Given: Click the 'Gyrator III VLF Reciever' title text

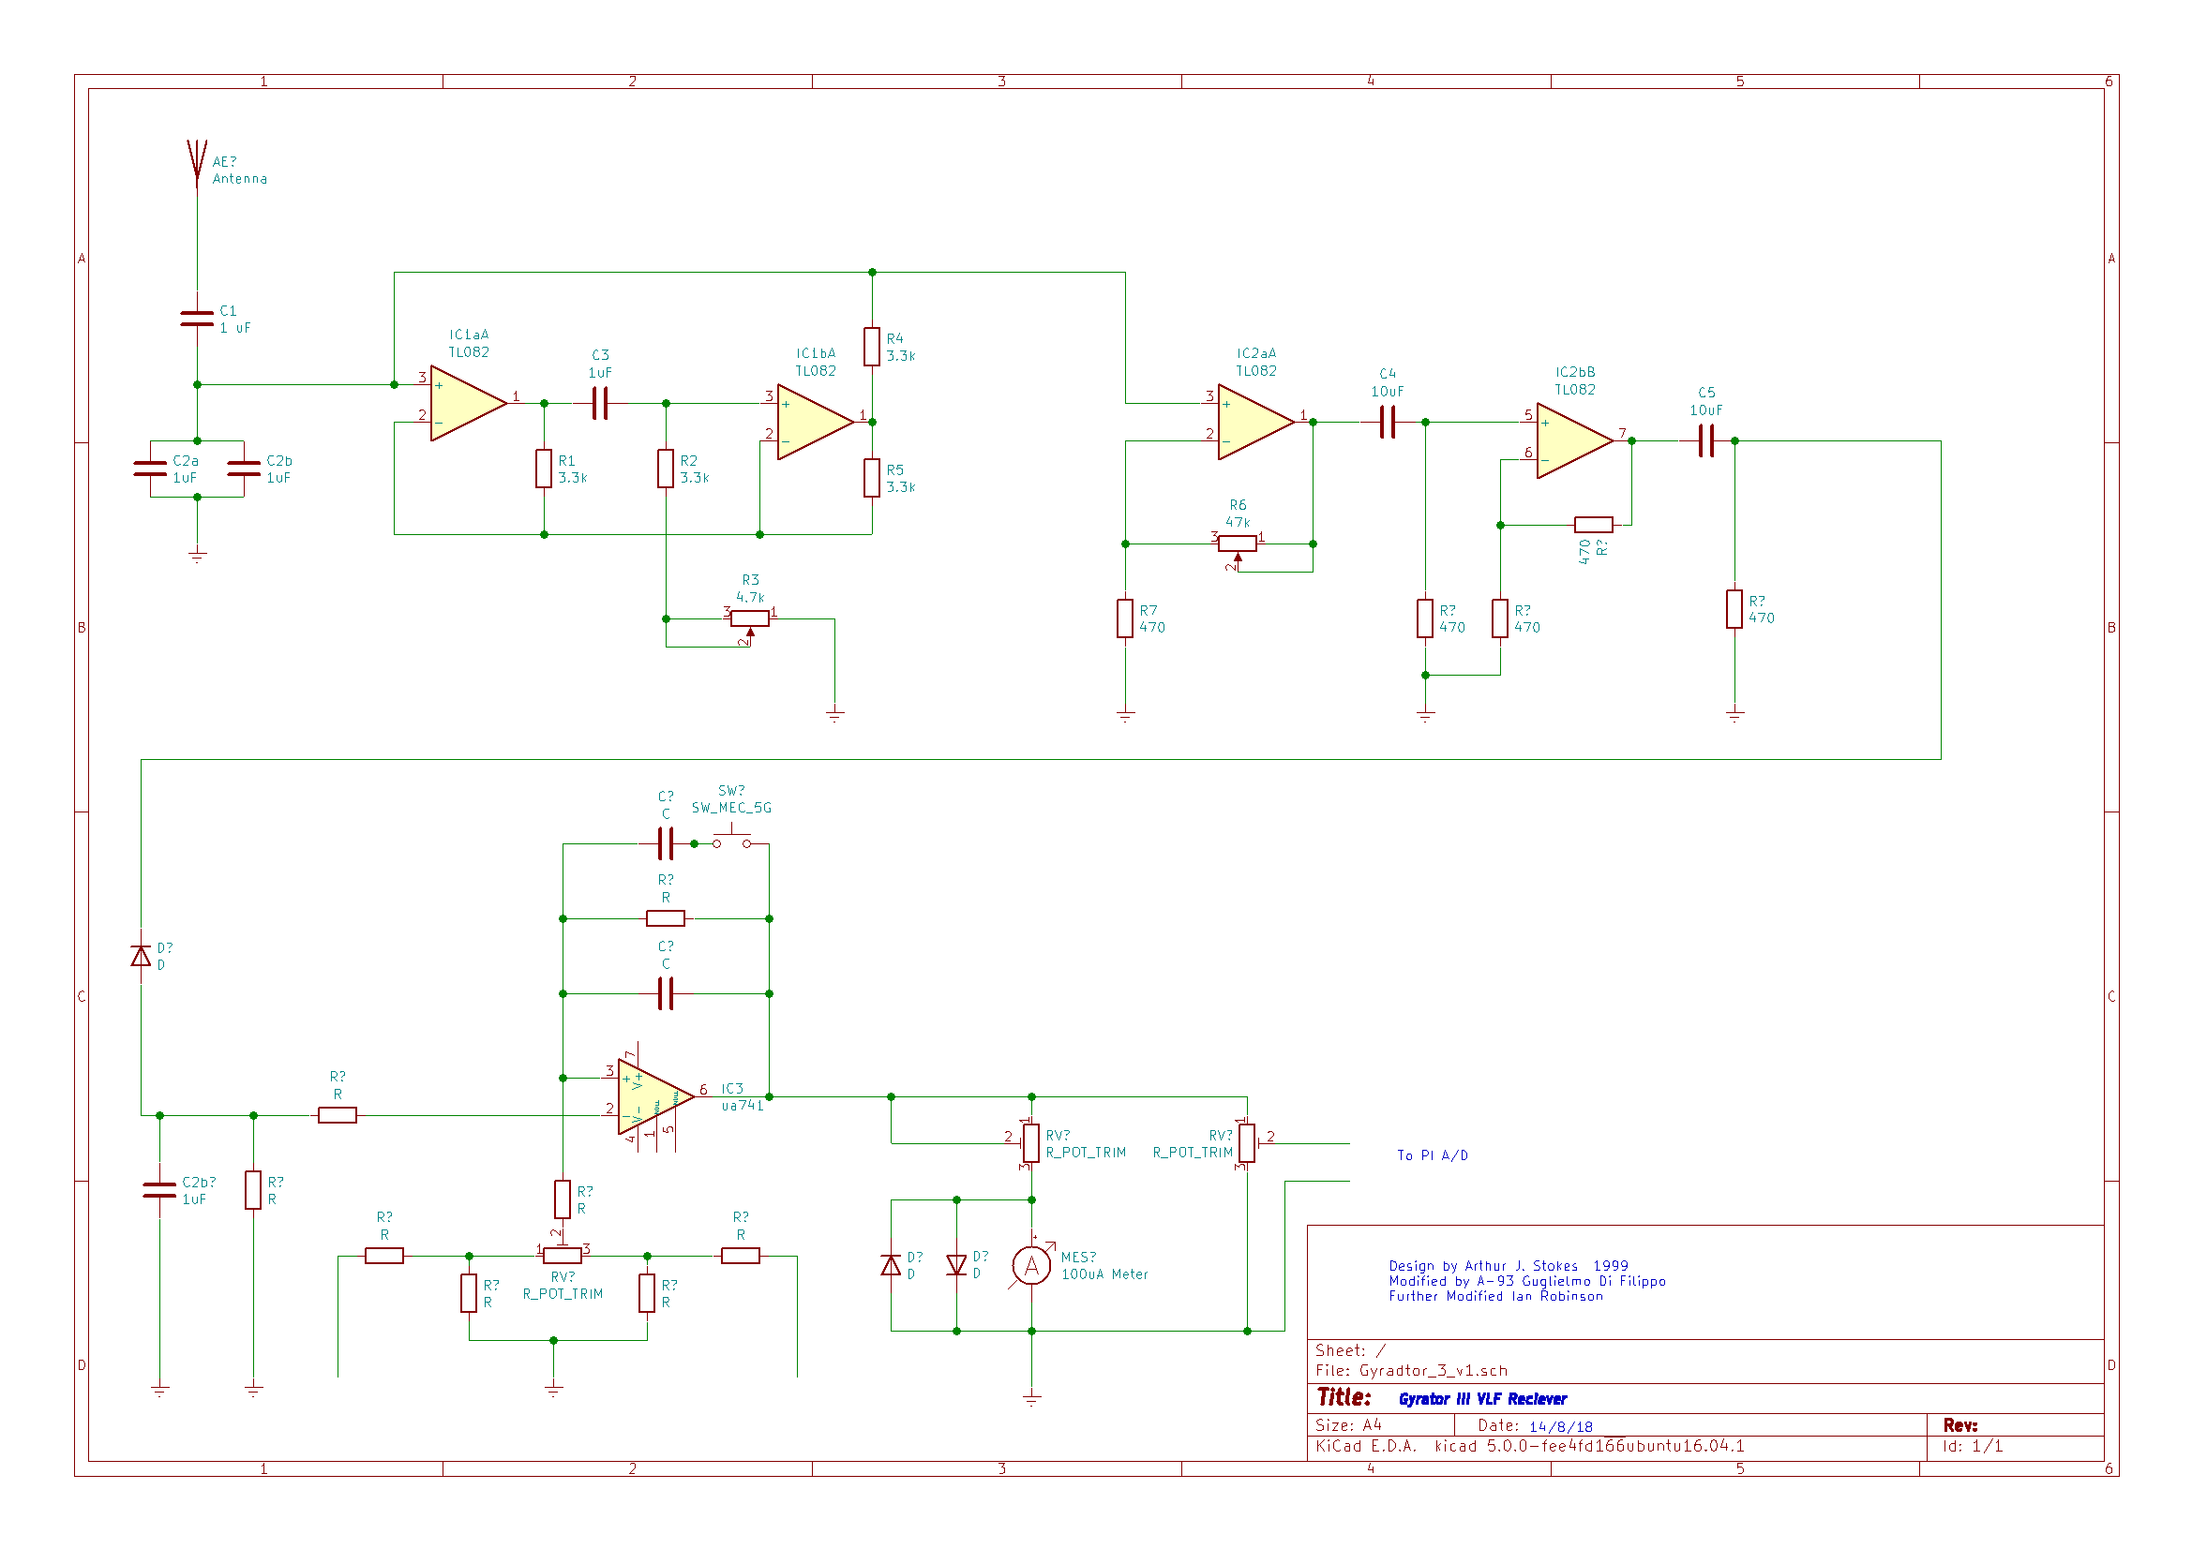Looking at the screenshot, I should [x=1481, y=1399].
